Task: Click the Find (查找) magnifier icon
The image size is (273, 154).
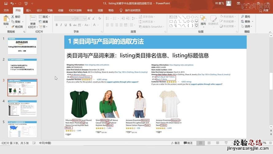Action: coord(242,17)
